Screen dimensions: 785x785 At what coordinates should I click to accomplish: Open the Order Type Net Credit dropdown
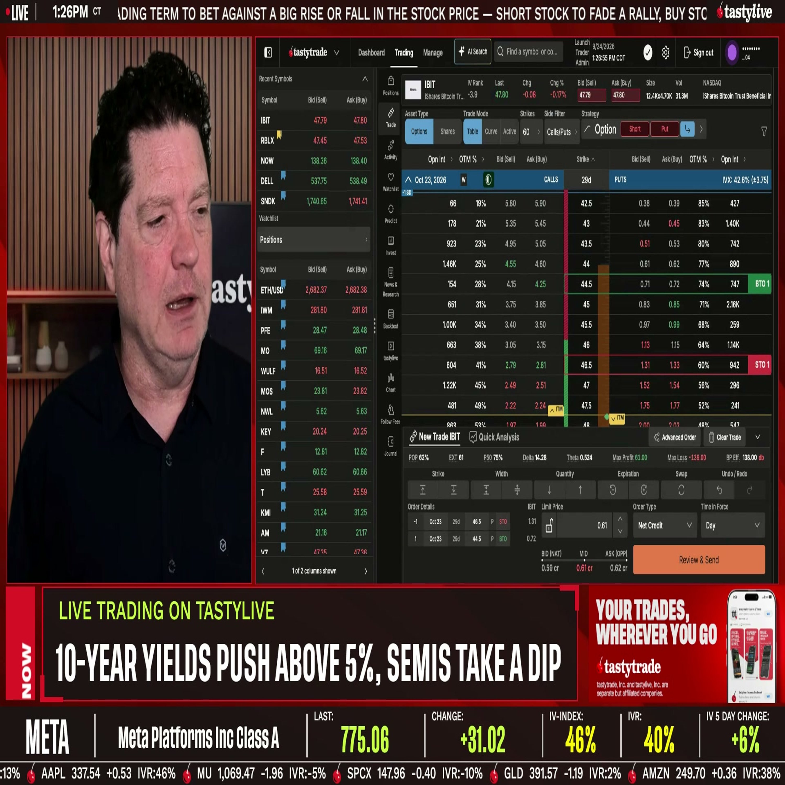665,525
